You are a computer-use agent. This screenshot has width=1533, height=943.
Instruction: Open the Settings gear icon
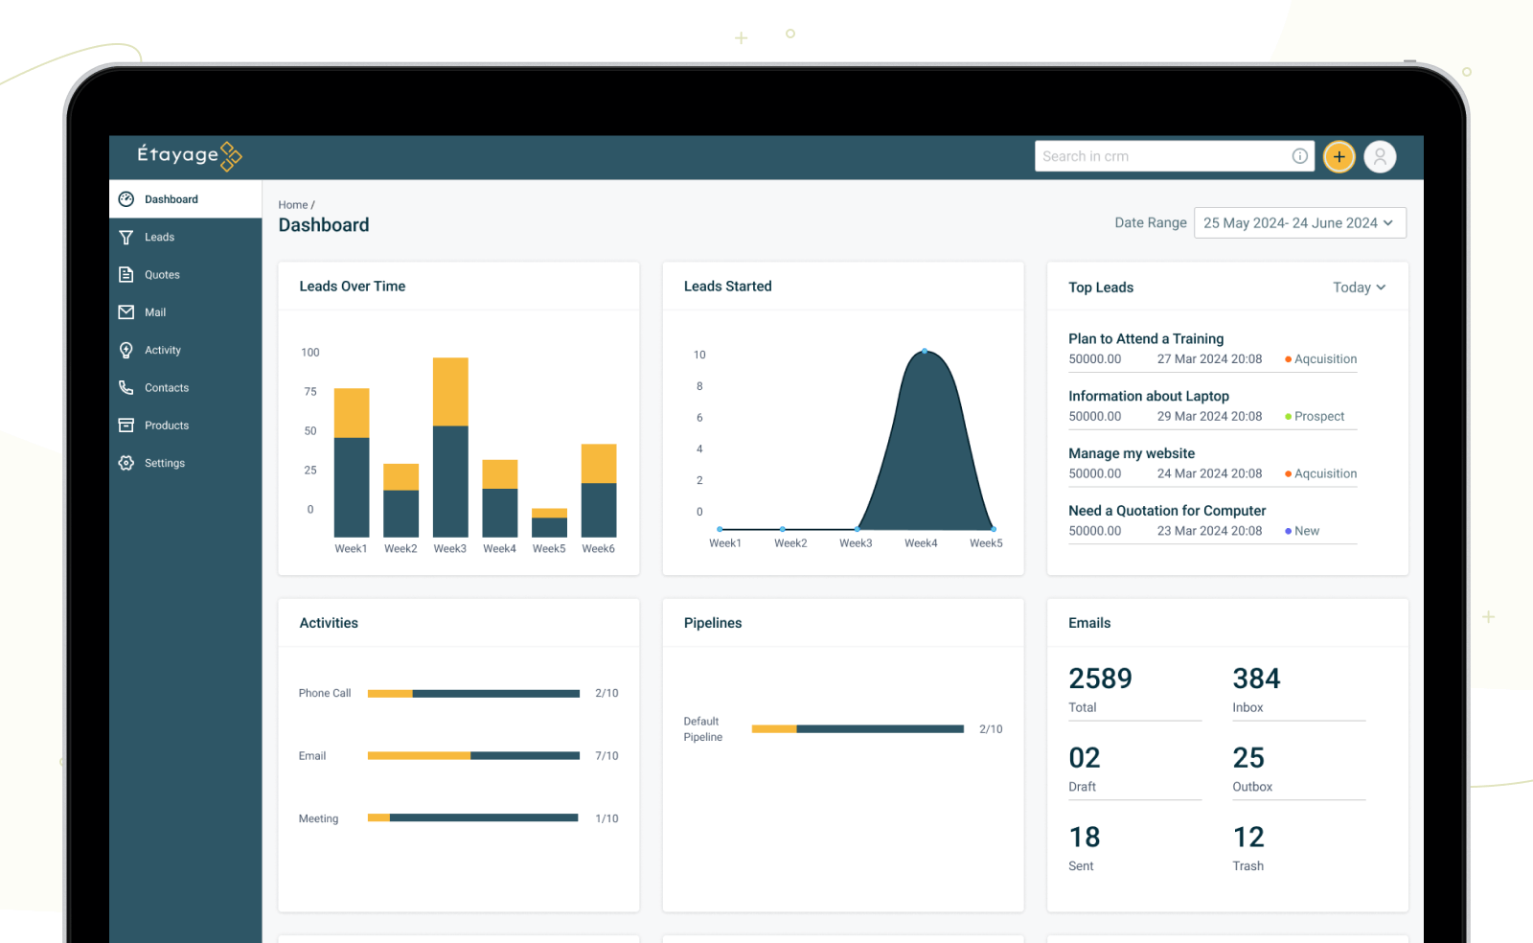click(126, 462)
